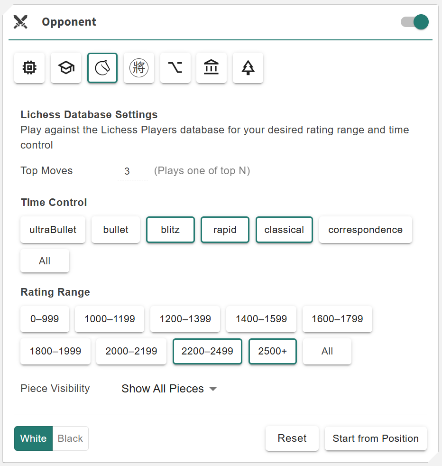
Task: Choose the graduation cap opponent icon
Action: coord(66,68)
